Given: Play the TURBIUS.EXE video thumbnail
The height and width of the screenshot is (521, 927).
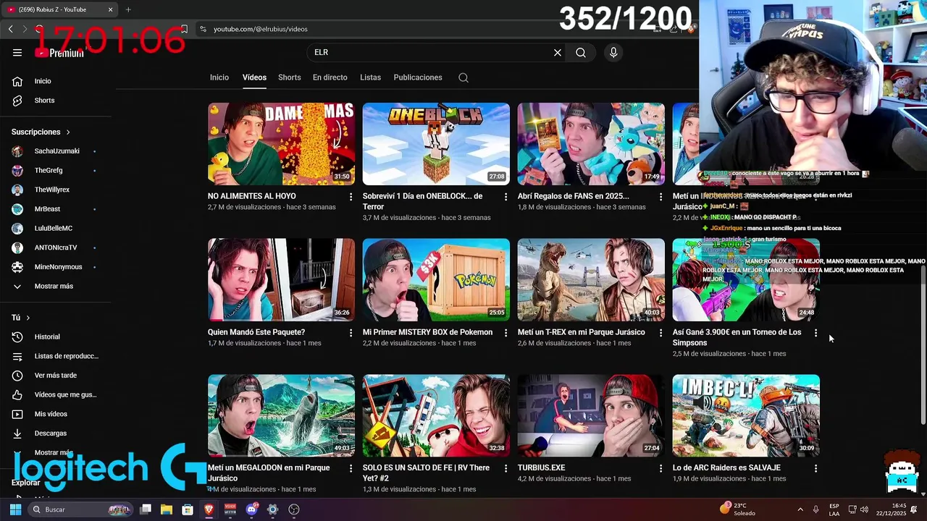Looking at the screenshot, I should [x=591, y=415].
